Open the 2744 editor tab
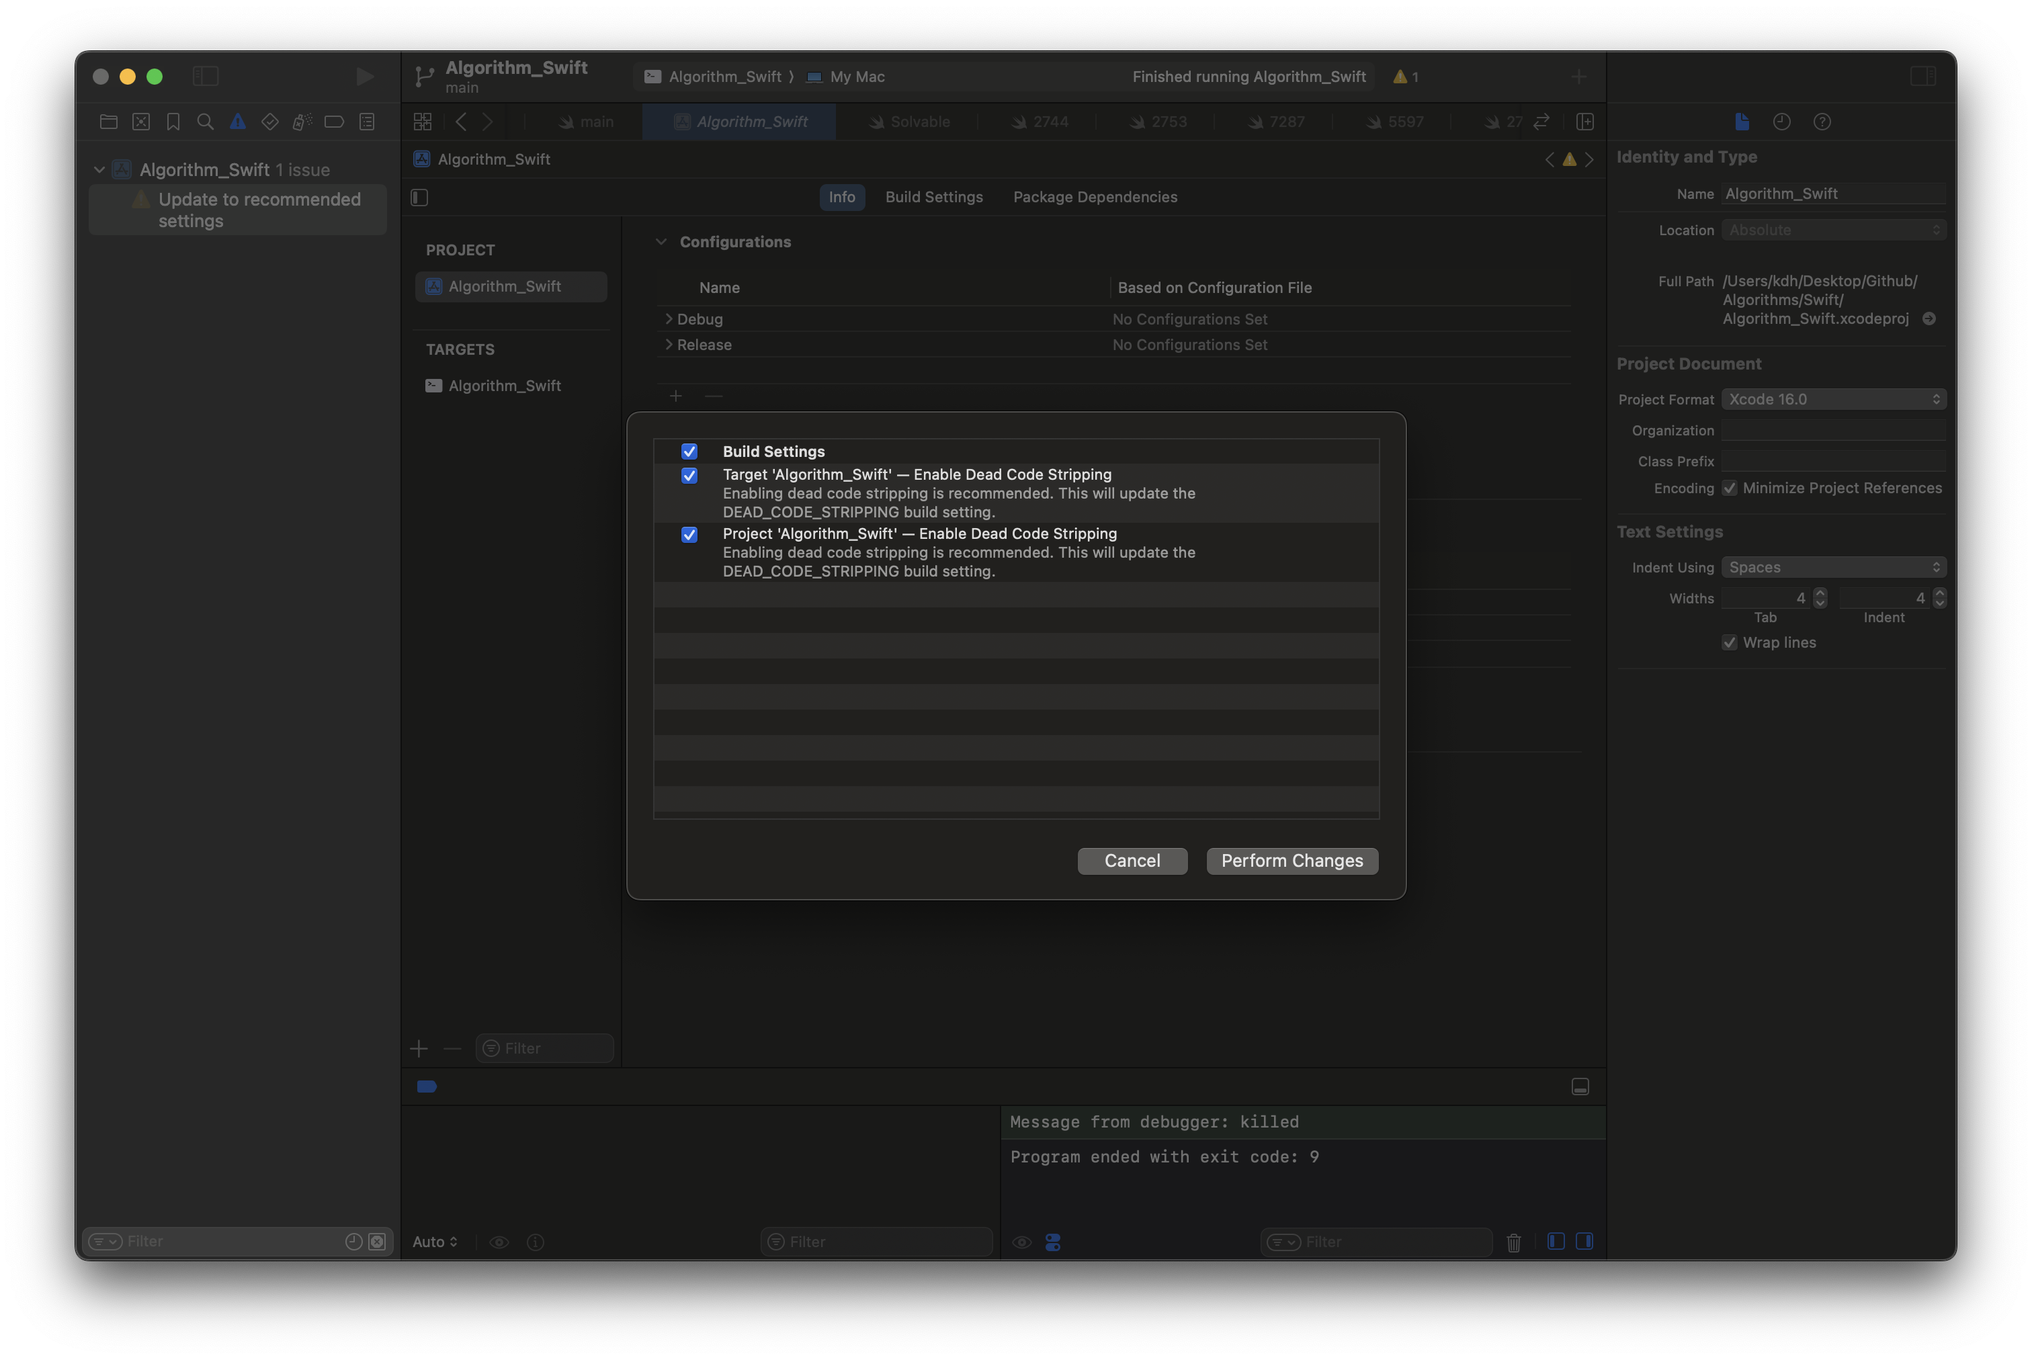The height and width of the screenshot is (1360, 2032). pyautogui.click(x=1039, y=122)
